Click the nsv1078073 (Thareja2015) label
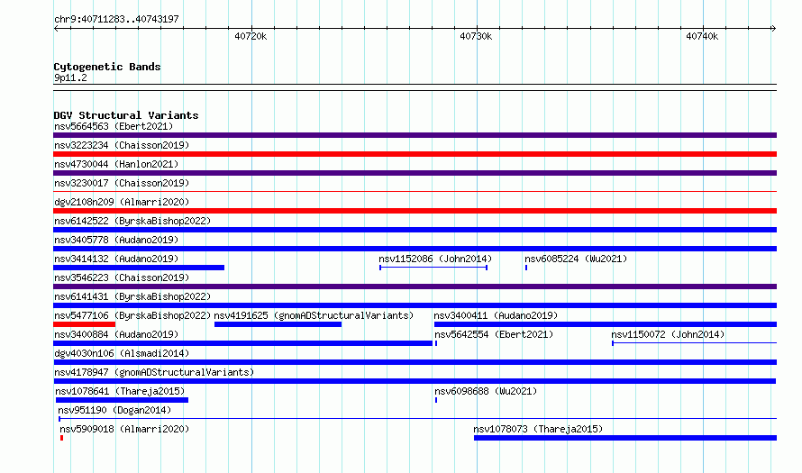The width and height of the screenshot is (802, 473). coord(538,429)
